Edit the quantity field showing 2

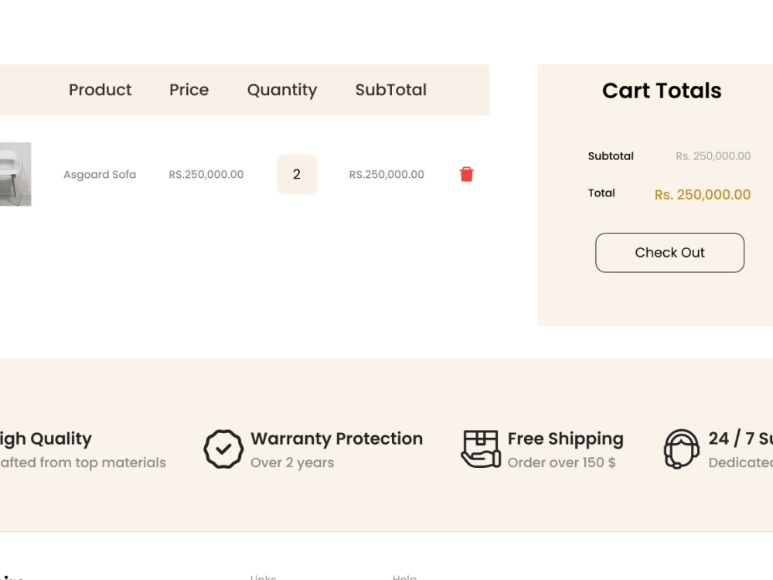[297, 174]
